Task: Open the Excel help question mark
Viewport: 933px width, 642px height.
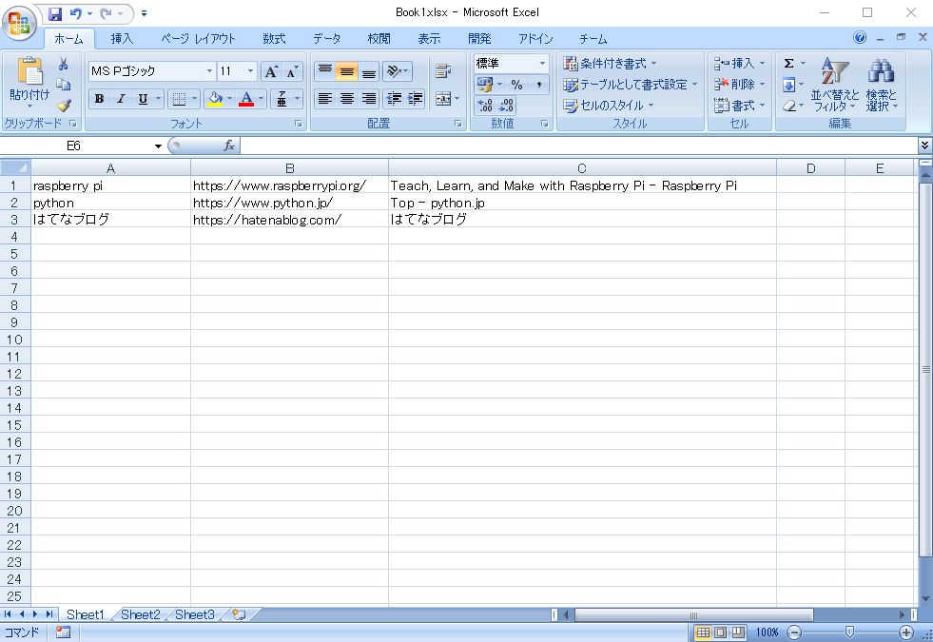Action: point(860,37)
